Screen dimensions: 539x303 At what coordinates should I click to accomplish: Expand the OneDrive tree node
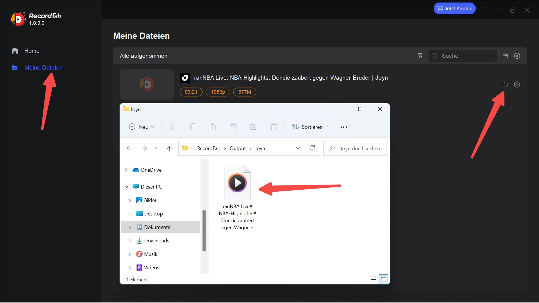click(x=126, y=170)
